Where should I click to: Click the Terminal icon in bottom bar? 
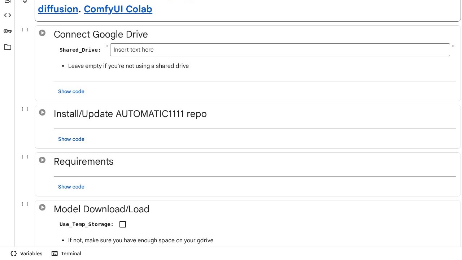pyautogui.click(x=55, y=253)
